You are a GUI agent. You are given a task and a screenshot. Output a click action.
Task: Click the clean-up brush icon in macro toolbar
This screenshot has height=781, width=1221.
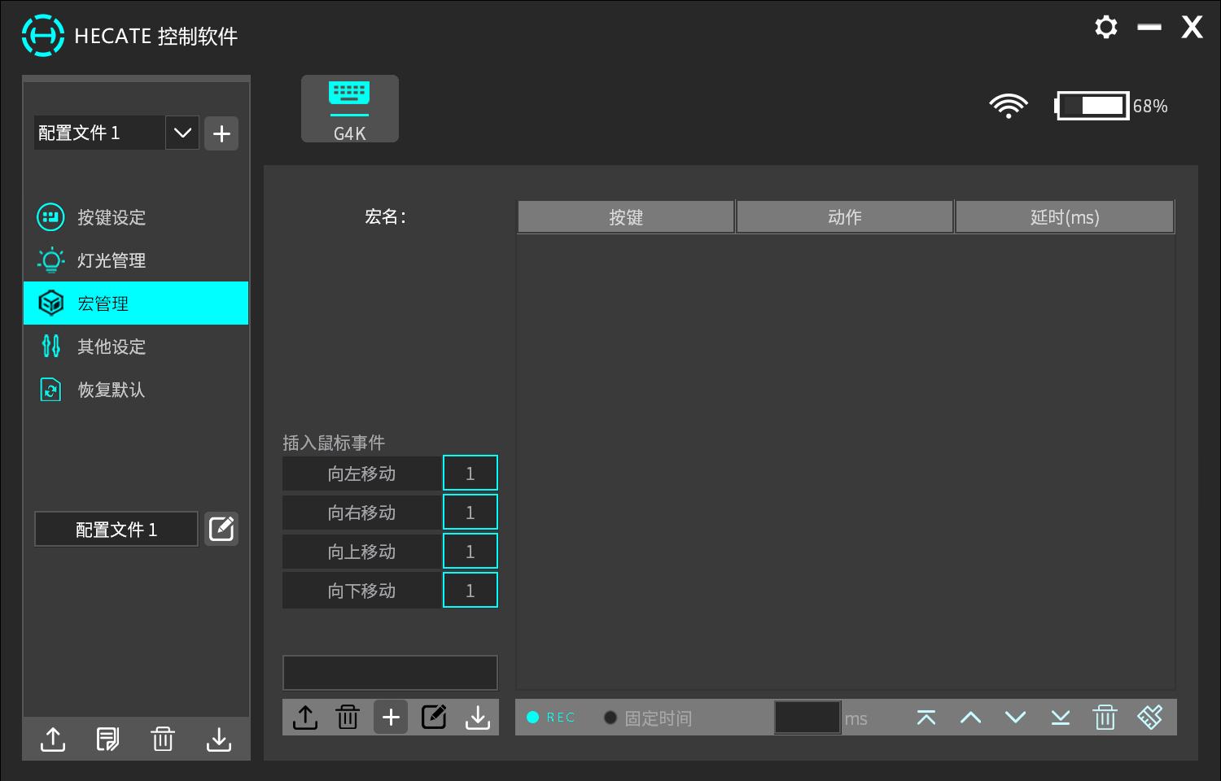click(1150, 717)
